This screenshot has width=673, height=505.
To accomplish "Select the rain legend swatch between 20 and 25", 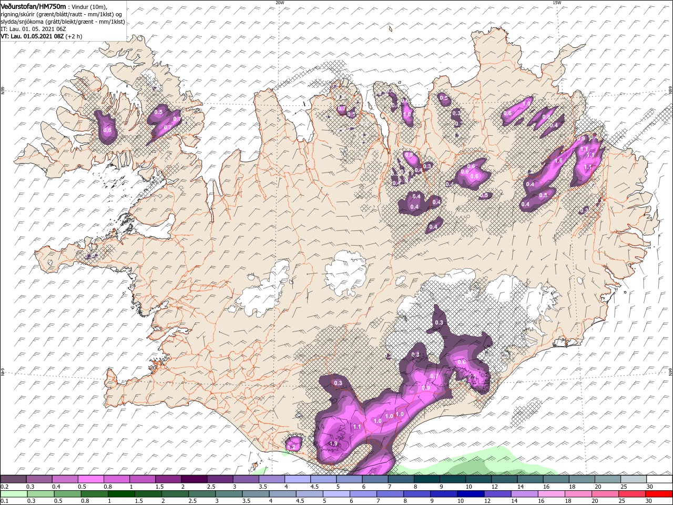I will pyautogui.click(x=606, y=494).
